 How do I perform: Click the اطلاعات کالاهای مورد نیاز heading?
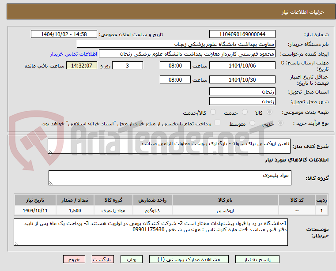coord(297,160)
